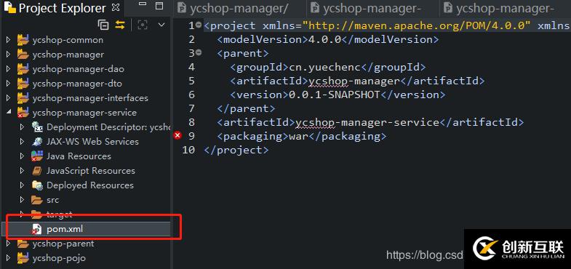Expand the src folder
Viewport: 571px width, 269px height.
point(23,200)
